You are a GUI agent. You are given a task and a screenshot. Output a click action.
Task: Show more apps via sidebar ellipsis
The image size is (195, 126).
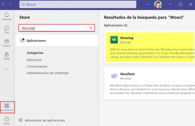coord(7,69)
